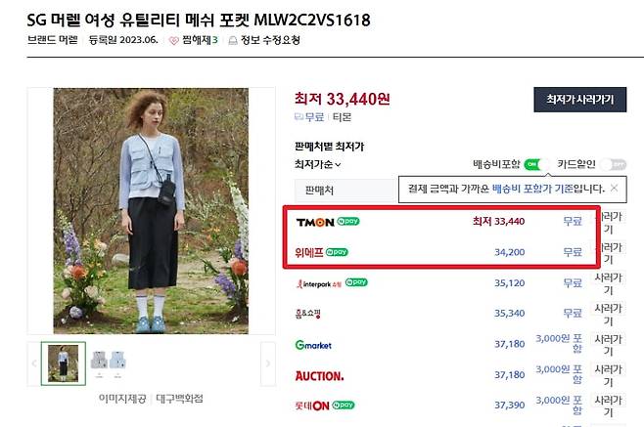
Task: Click the TMON seller logo
Action: (x=315, y=223)
